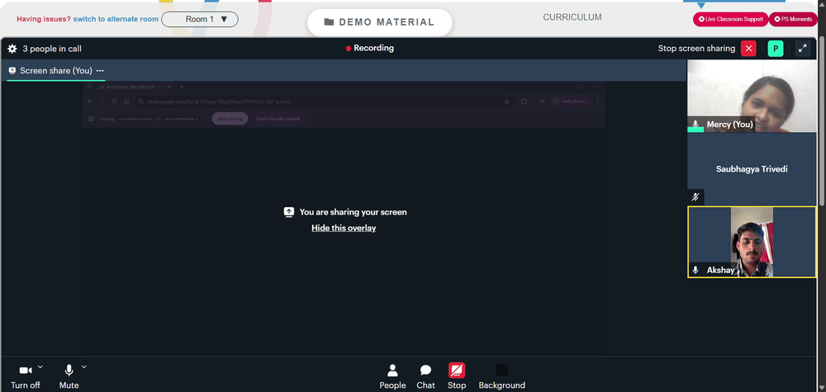Click the Recording indicator
The height and width of the screenshot is (392, 826).
[370, 48]
